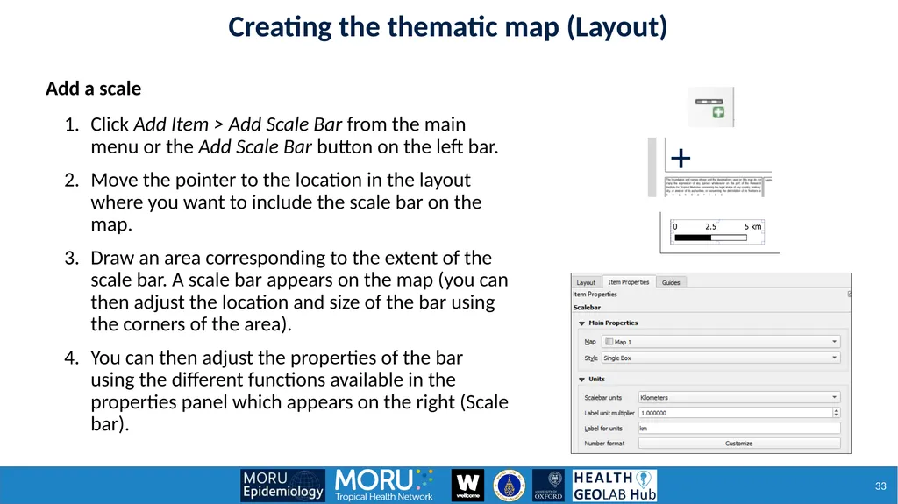Open the Scalebar units dropdown showing Kilometers
Screen dimensions: 898x504
coord(739,397)
